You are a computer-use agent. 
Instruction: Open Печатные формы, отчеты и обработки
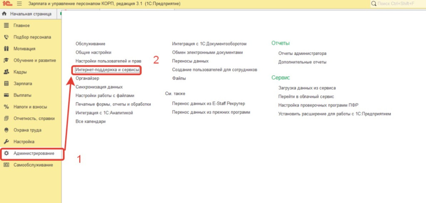(113, 104)
